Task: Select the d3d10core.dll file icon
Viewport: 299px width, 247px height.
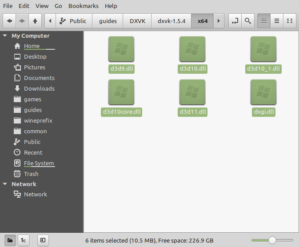Action: (121, 92)
